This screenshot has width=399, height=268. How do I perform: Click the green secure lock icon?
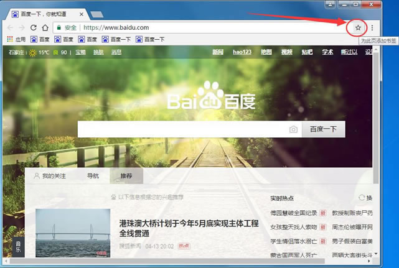point(59,27)
